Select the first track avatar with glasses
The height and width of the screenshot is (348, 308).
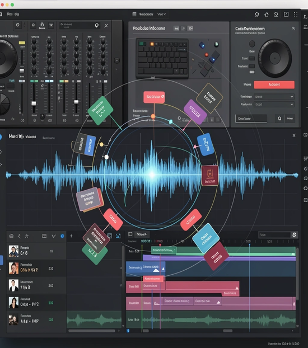coord(13,251)
